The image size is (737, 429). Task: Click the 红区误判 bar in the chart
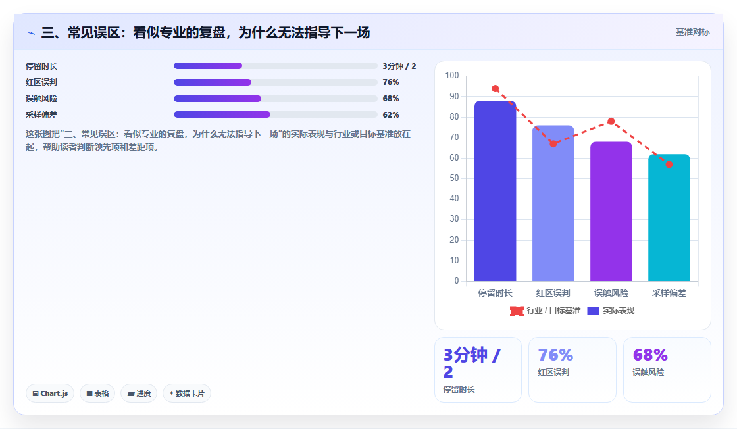coord(553,203)
